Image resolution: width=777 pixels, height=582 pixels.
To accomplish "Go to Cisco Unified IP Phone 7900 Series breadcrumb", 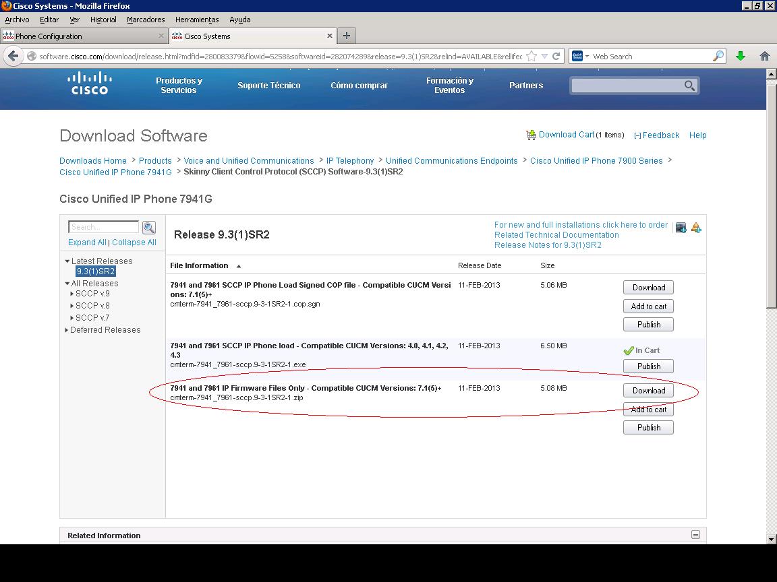I will pyautogui.click(x=596, y=161).
